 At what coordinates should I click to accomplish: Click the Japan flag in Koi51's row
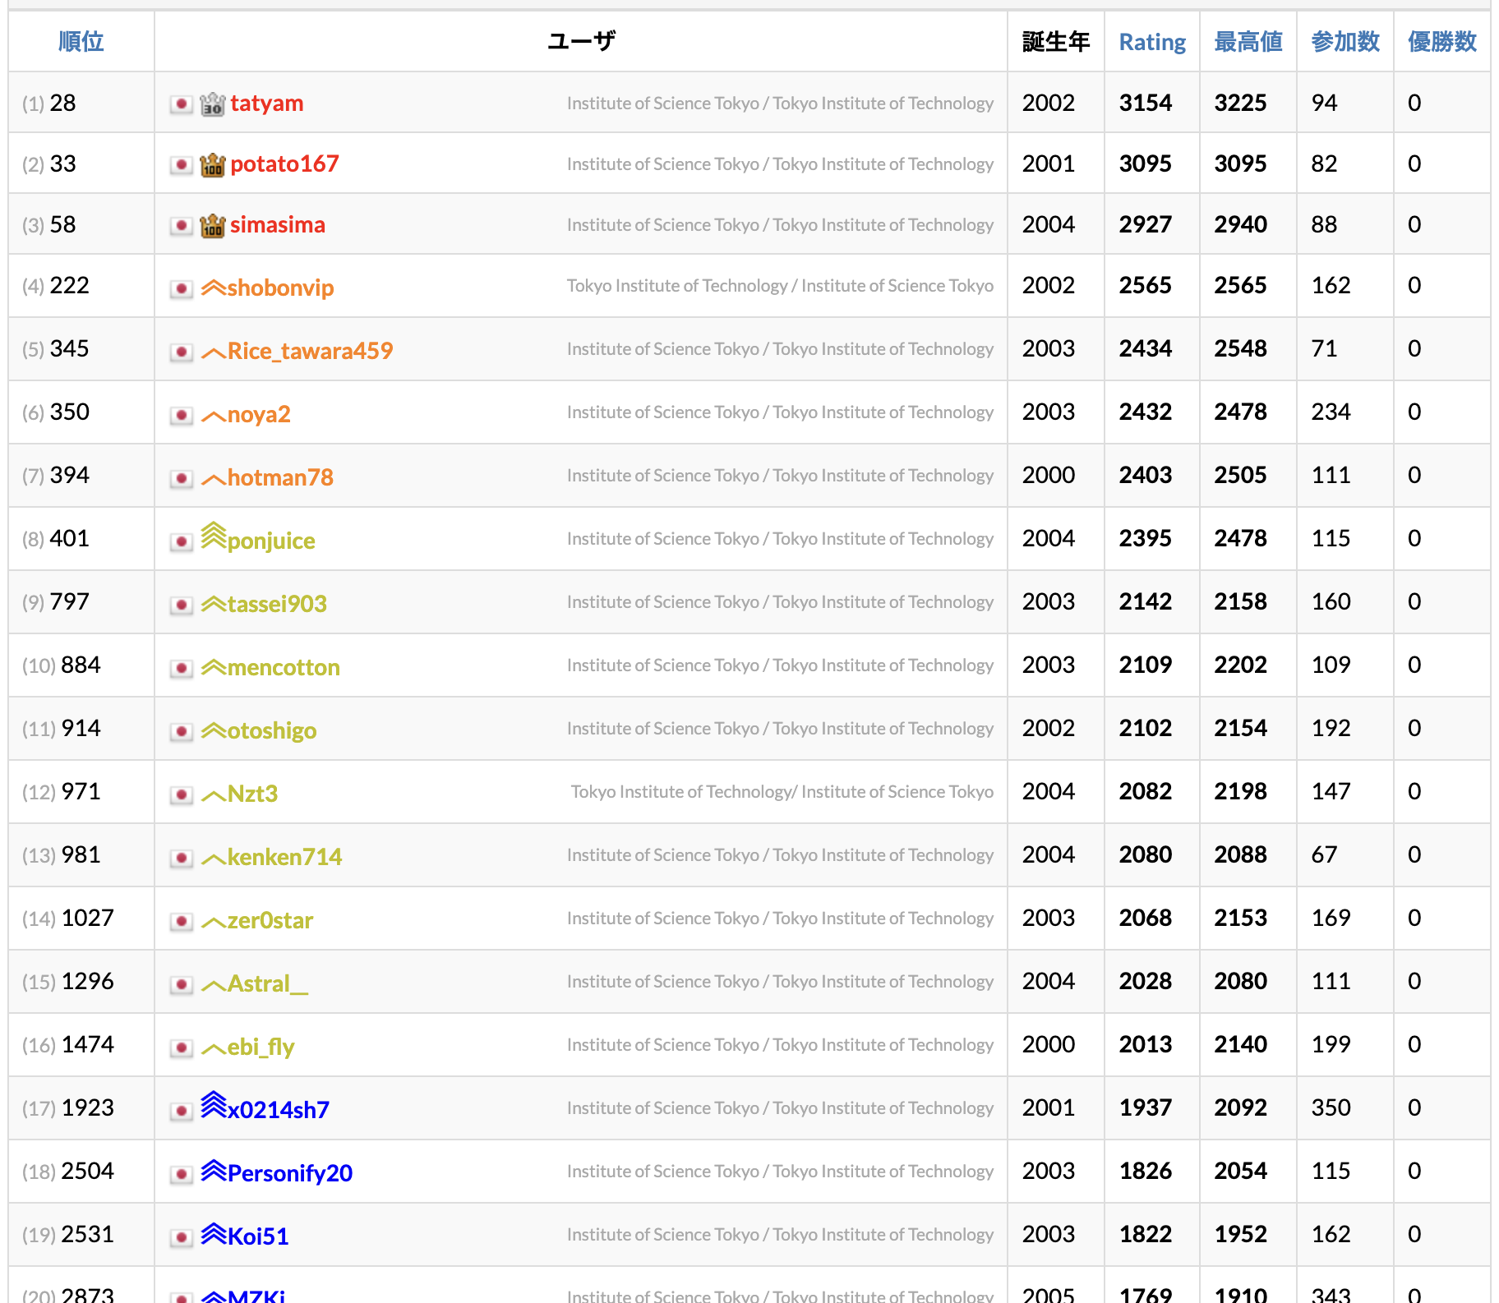click(182, 1238)
